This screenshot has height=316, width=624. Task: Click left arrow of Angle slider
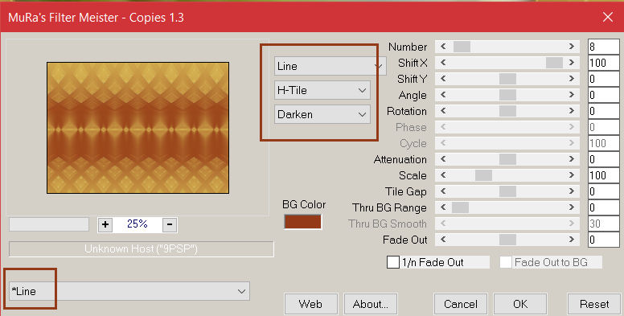click(443, 95)
